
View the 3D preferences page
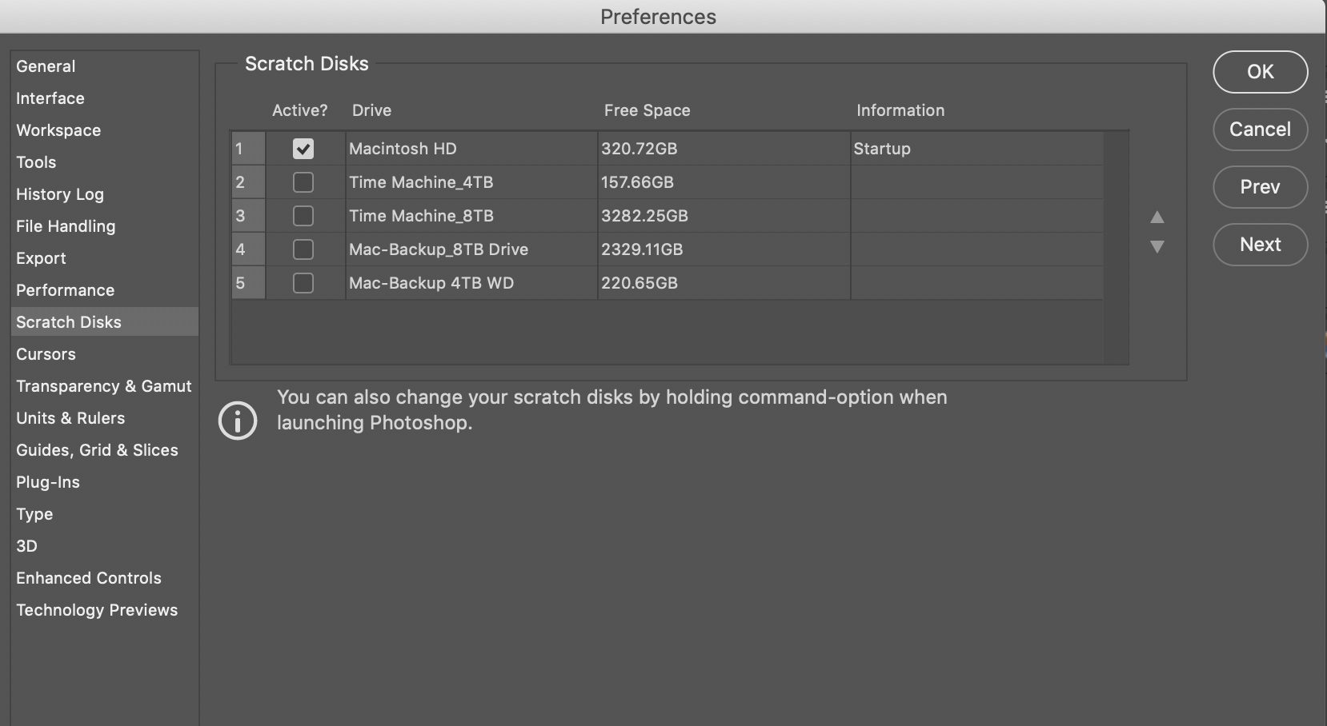26,546
